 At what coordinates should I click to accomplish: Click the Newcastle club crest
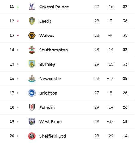[x=32, y=79]
